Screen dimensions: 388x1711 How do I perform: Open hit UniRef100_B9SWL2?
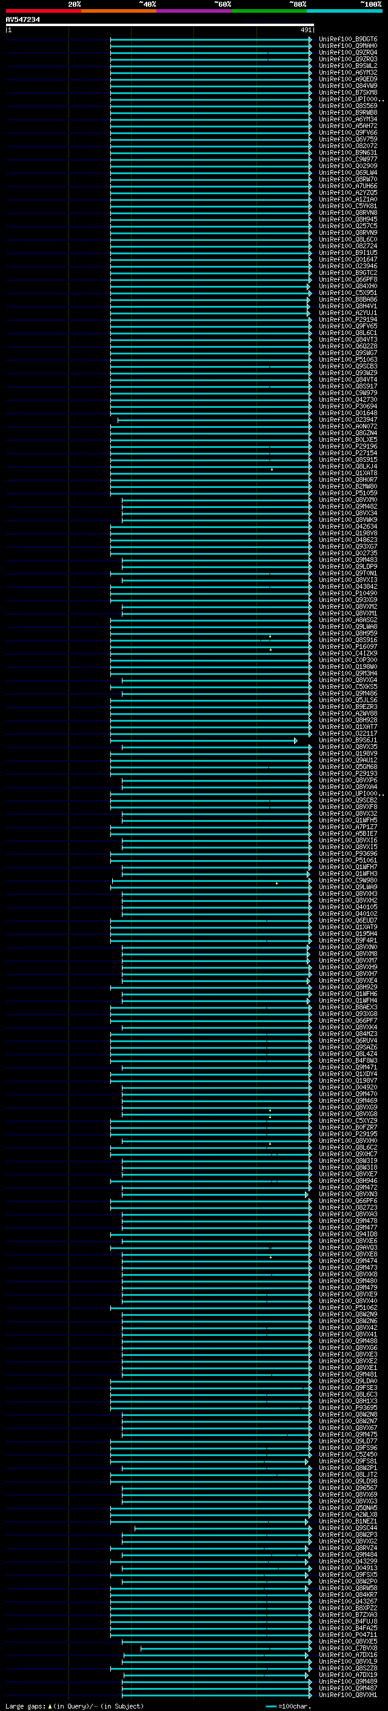tap(348, 66)
